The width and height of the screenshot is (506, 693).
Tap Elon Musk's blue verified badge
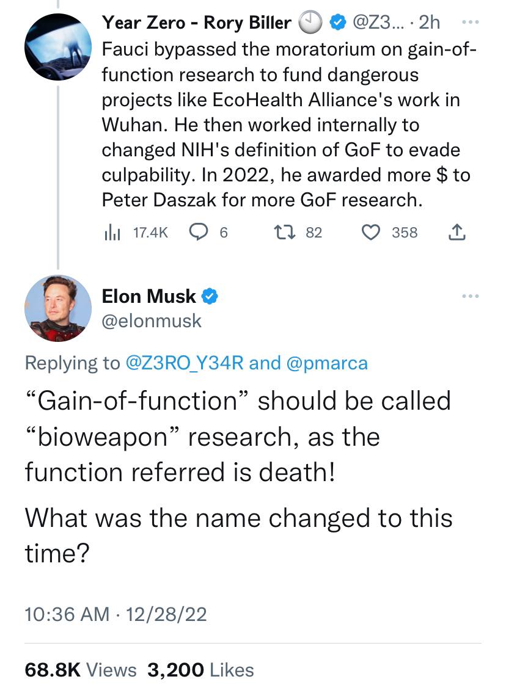pyautogui.click(x=210, y=297)
